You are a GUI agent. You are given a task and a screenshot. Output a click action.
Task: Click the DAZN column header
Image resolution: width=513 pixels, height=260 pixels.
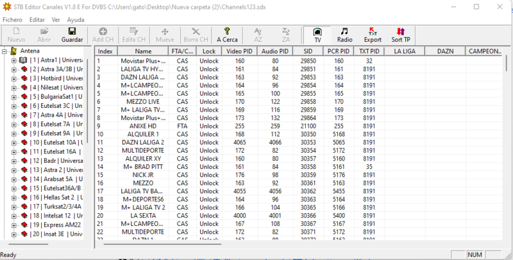(x=445, y=51)
